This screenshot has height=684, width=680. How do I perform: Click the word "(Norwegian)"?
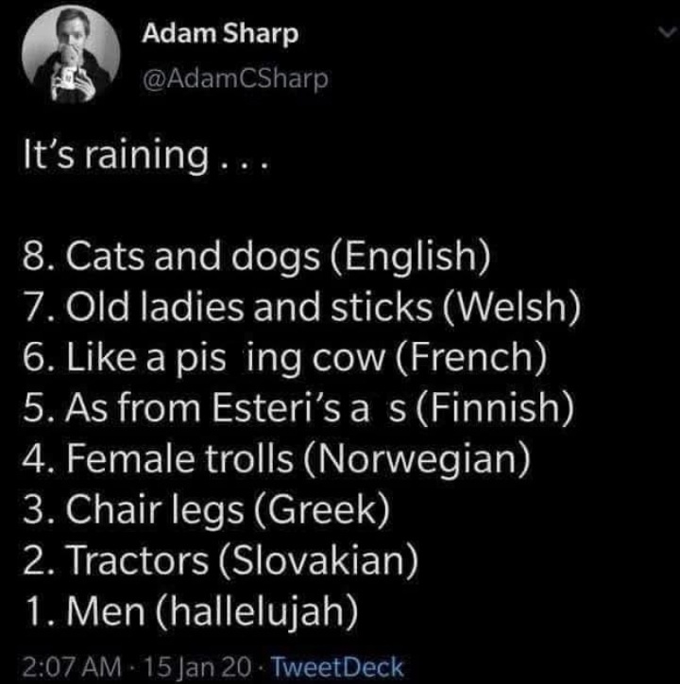point(426,462)
